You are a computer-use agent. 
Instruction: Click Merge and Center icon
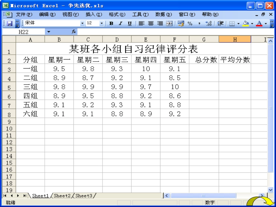169,24
